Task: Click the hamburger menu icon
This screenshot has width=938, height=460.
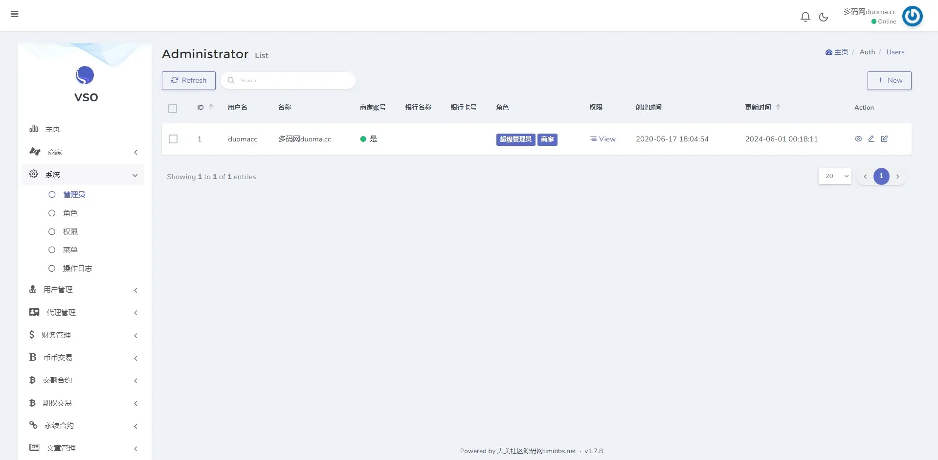Action: (x=15, y=14)
